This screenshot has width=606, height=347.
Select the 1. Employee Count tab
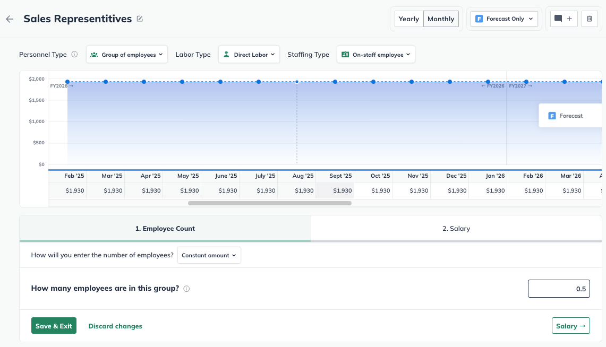tap(165, 229)
